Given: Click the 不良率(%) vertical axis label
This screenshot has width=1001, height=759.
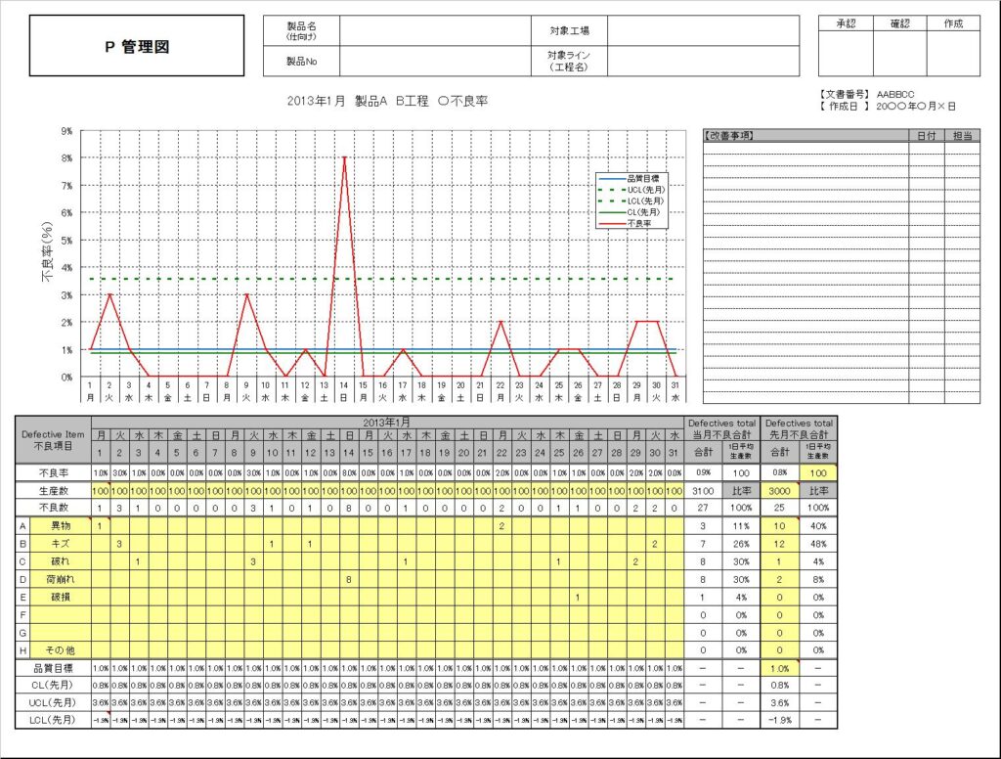Looking at the screenshot, I should [x=47, y=252].
